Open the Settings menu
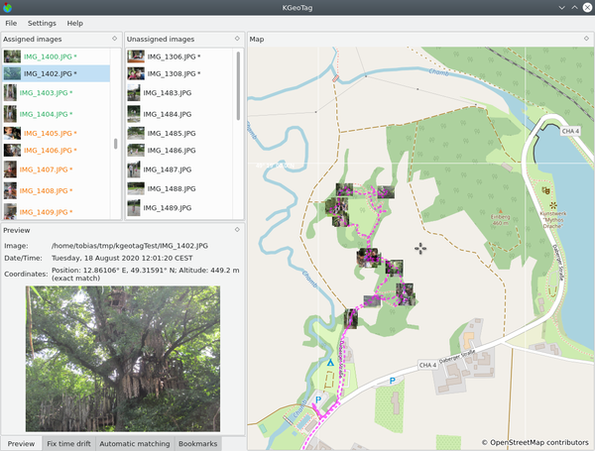 click(x=42, y=22)
